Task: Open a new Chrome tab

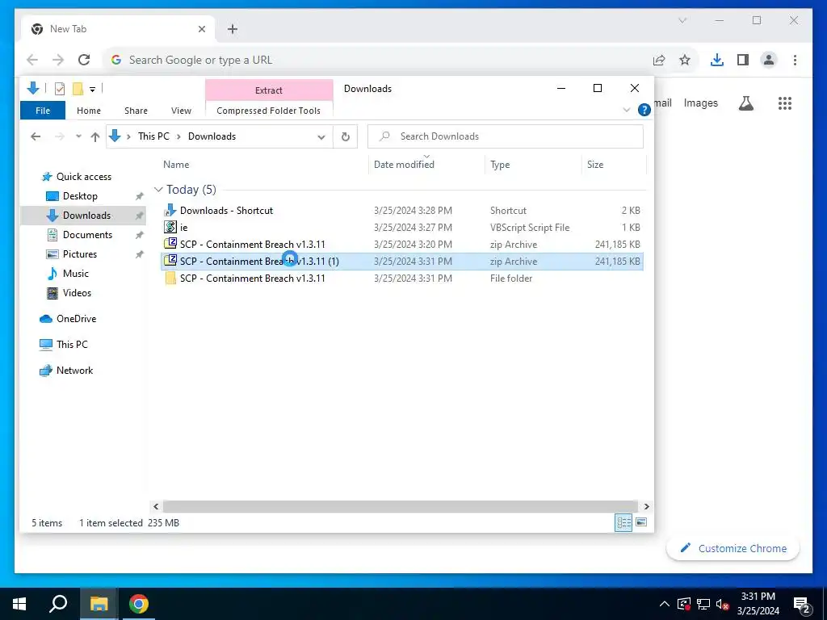Action: pos(233,29)
